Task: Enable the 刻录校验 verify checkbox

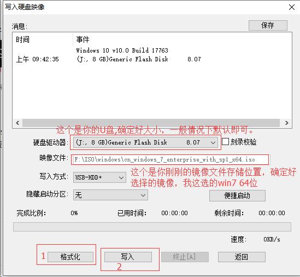Action: [x=225, y=142]
